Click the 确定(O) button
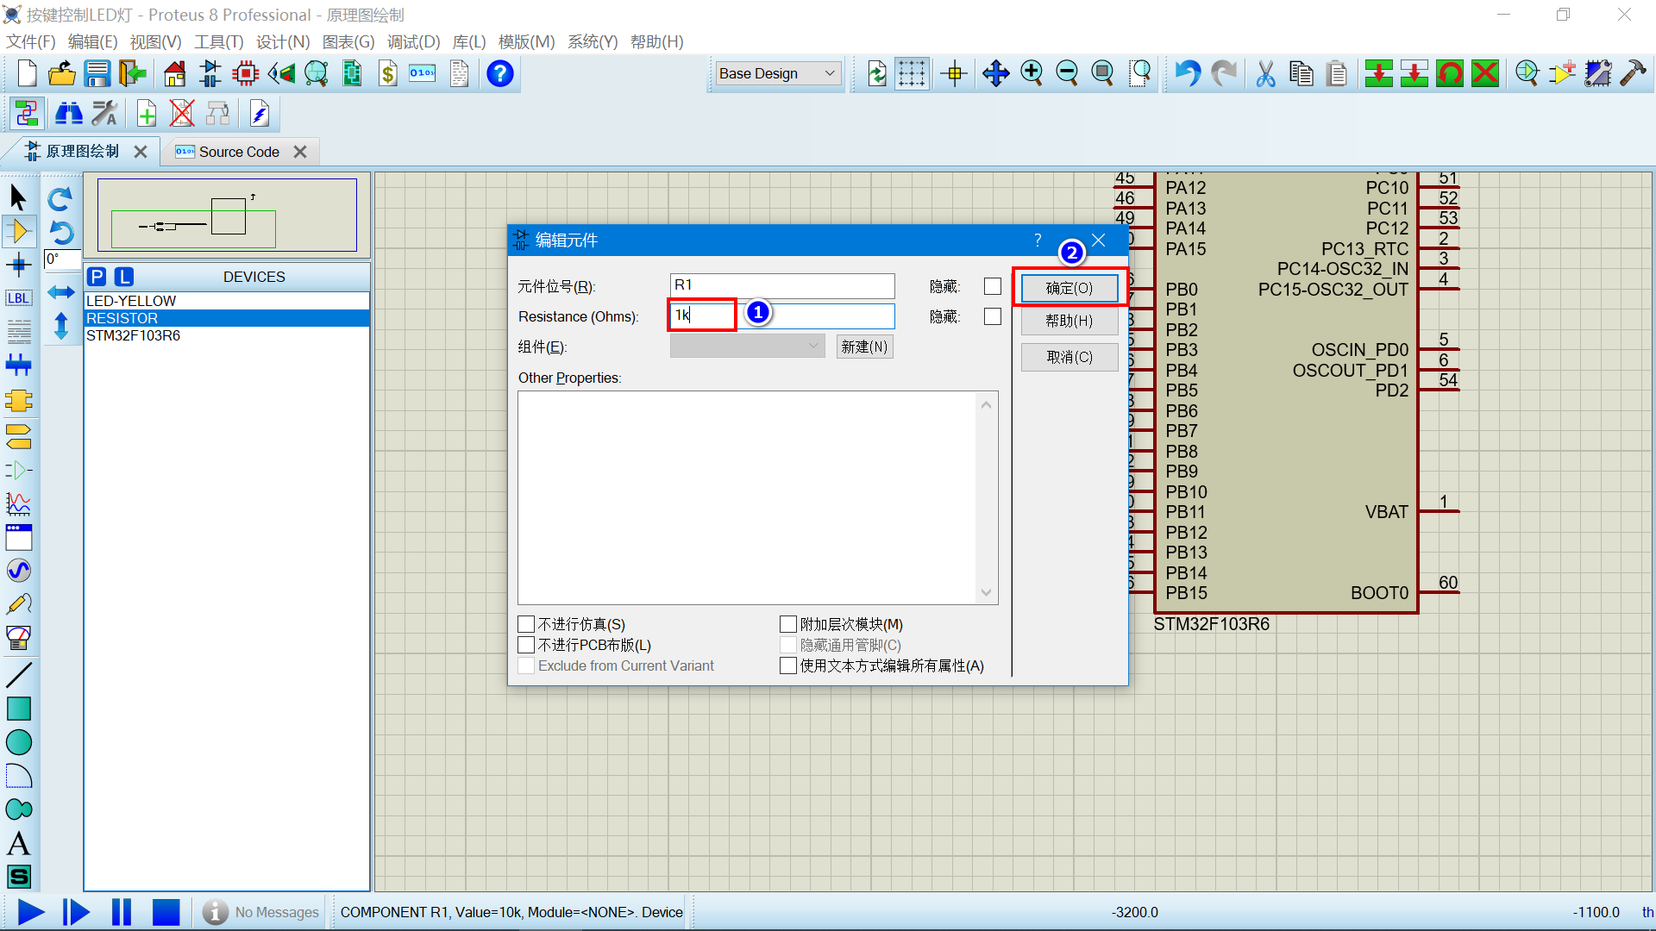This screenshot has width=1656, height=931. [x=1069, y=288]
